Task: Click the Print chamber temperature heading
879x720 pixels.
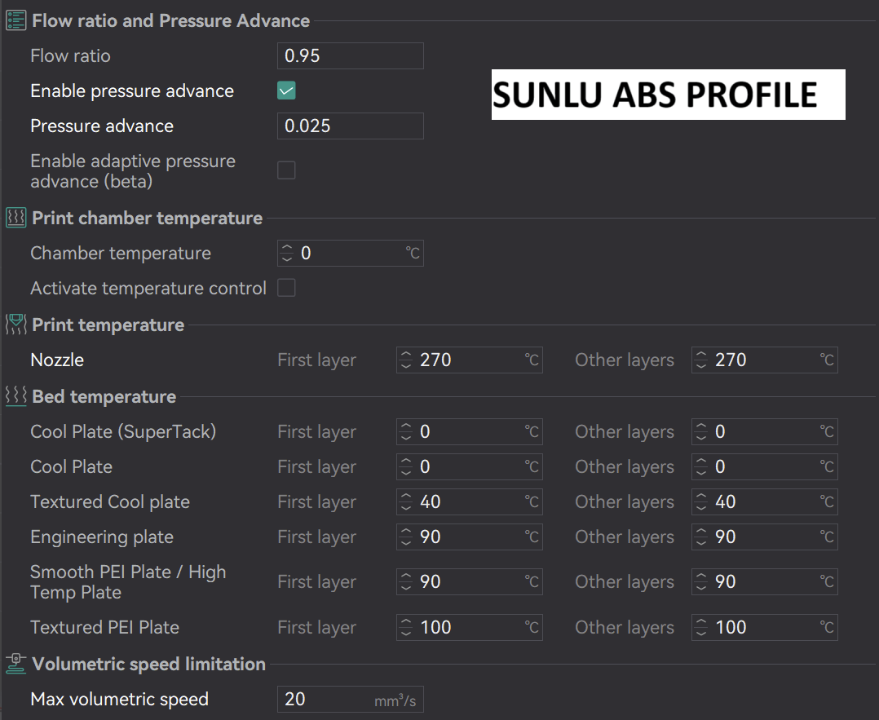Action: coord(148,219)
